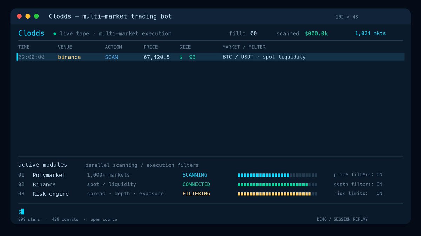Viewport: 421px width, 236px height.
Task: Click the 899 stars text
Action: click(x=29, y=220)
